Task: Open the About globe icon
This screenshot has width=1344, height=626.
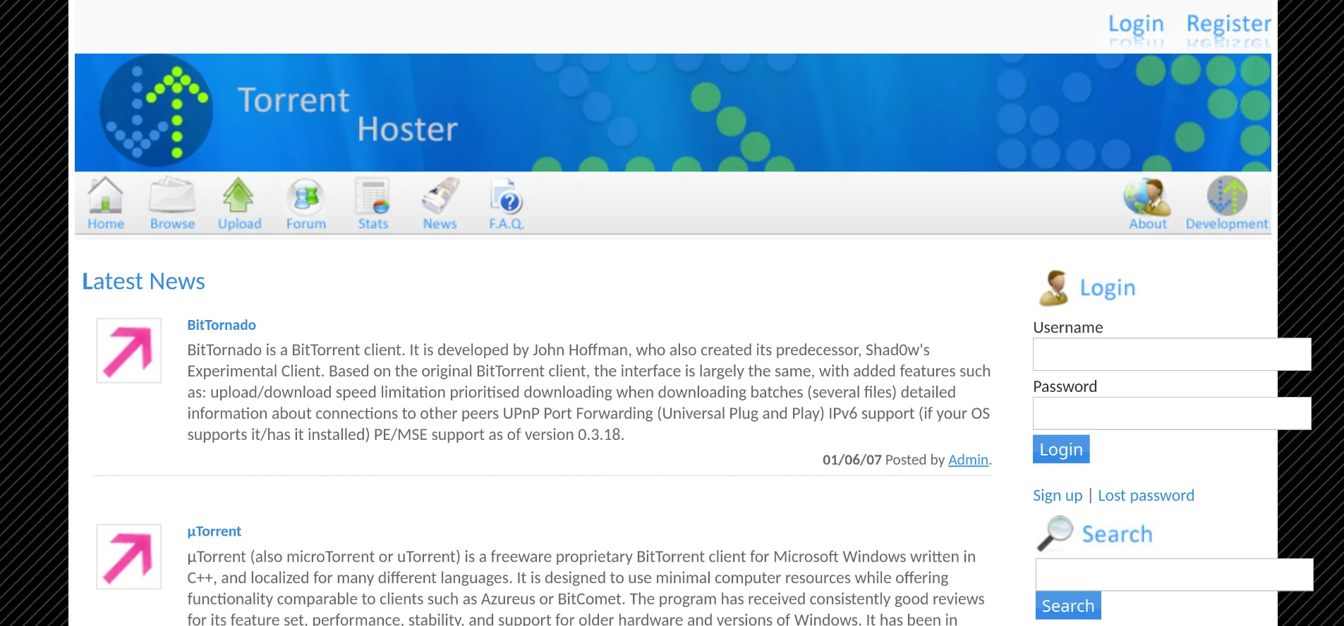Action: coord(1147,196)
